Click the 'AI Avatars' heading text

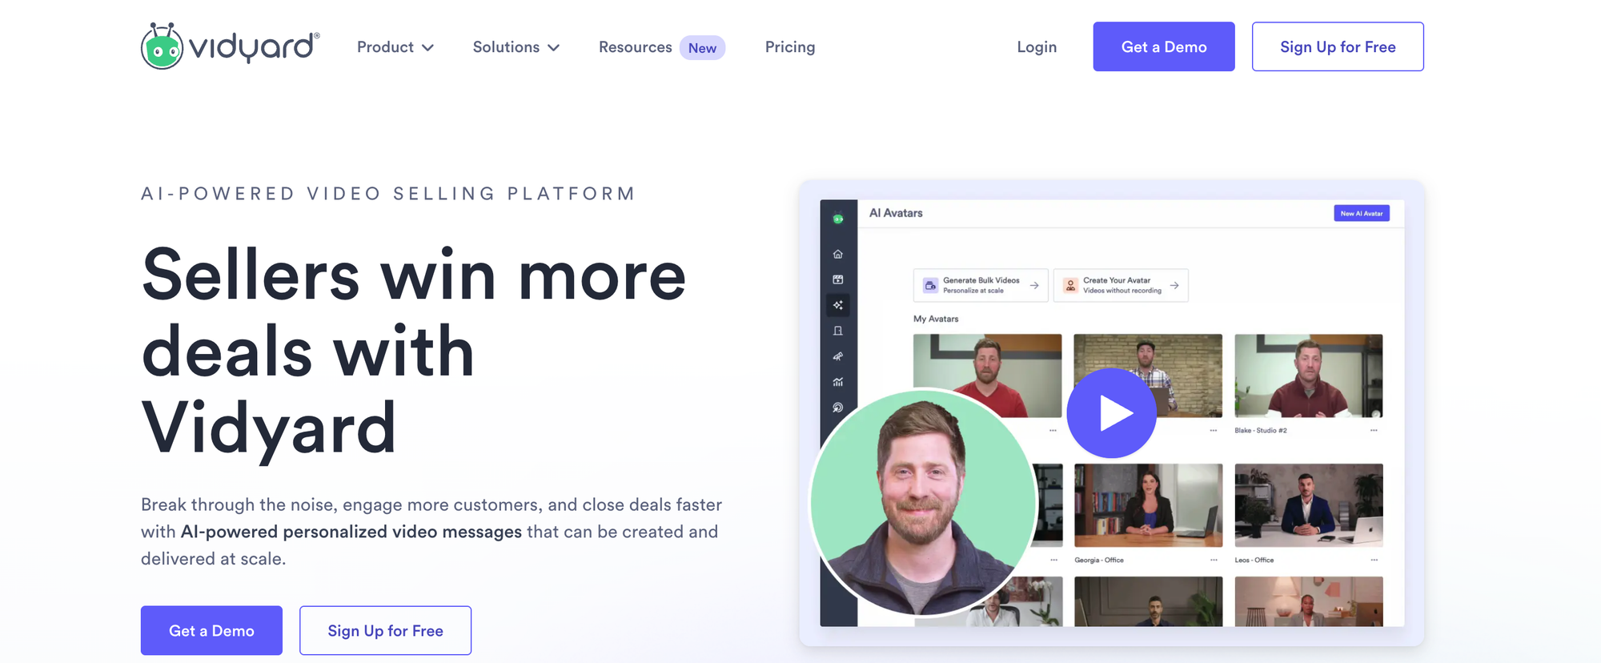coord(896,213)
